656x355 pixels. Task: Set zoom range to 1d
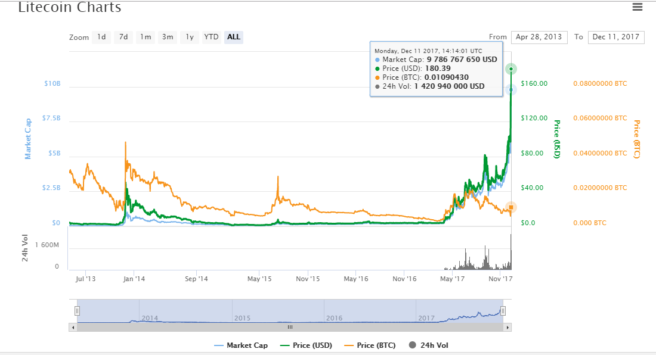(101, 37)
